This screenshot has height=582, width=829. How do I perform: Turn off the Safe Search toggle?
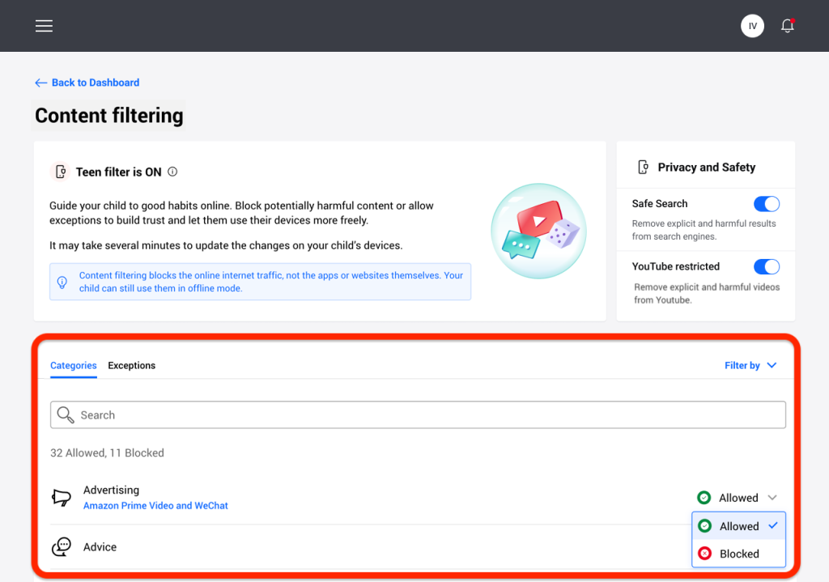pos(766,204)
